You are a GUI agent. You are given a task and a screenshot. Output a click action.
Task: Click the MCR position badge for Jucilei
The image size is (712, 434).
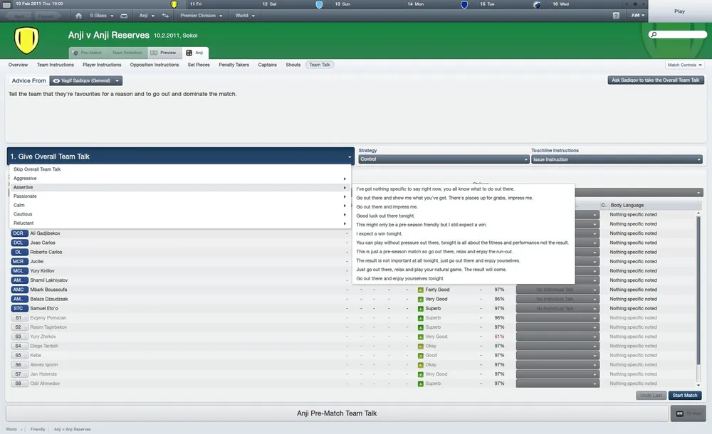19,262
